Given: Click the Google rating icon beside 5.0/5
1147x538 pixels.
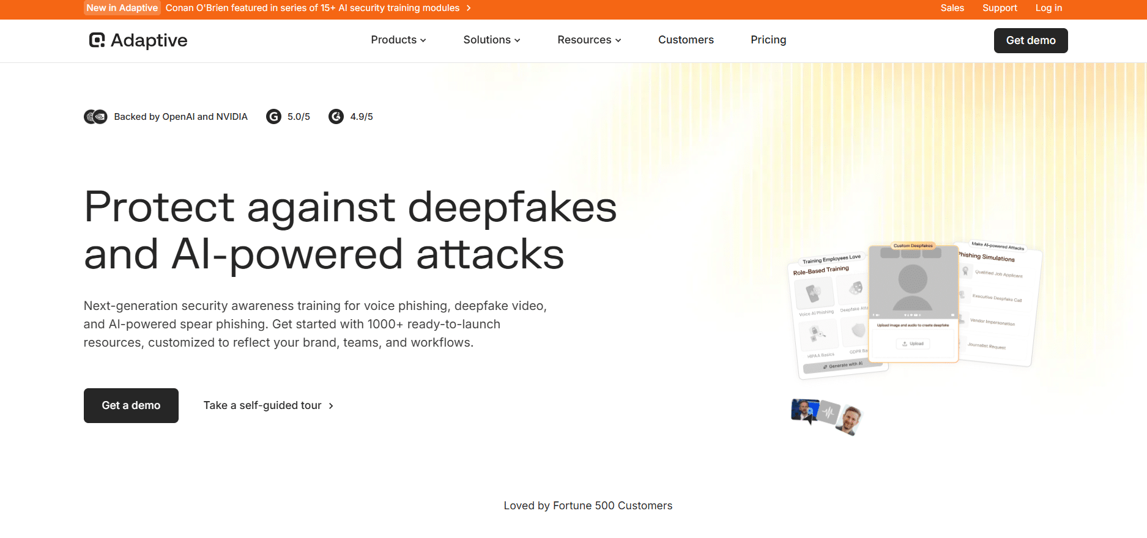Looking at the screenshot, I should pyautogui.click(x=273, y=117).
